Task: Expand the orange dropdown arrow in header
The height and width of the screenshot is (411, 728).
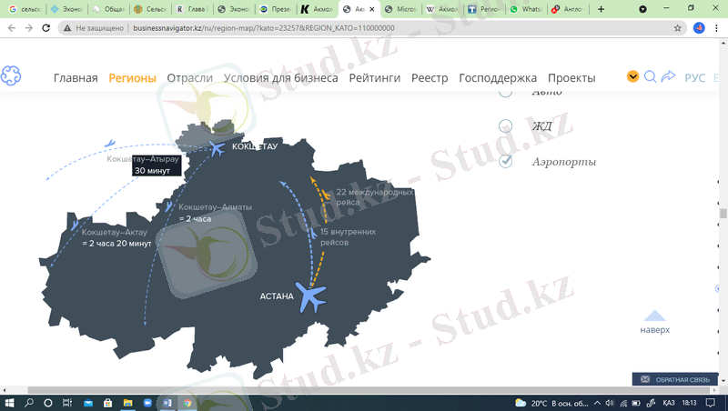Action: (633, 77)
